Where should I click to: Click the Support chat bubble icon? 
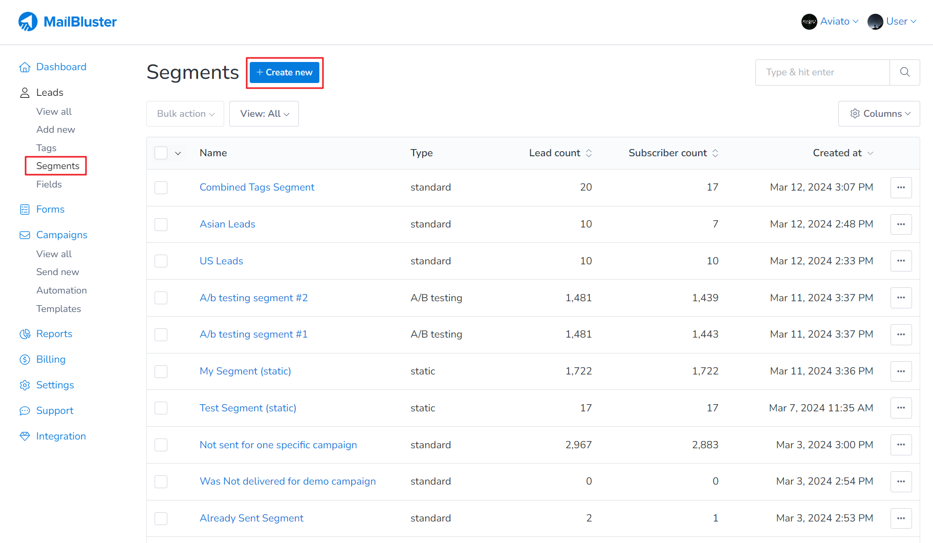point(25,411)
